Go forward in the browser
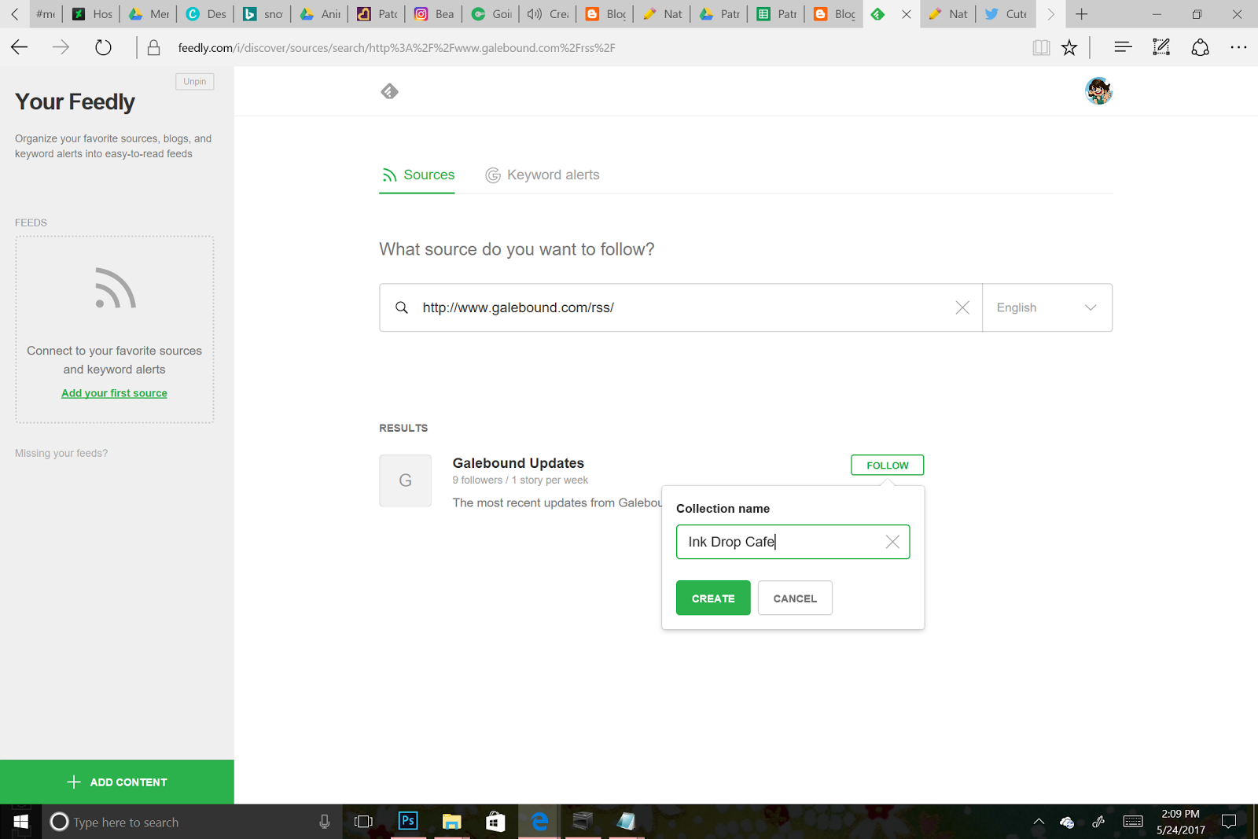Screen dimensions: 1258x839 click(x=61, y=48)
